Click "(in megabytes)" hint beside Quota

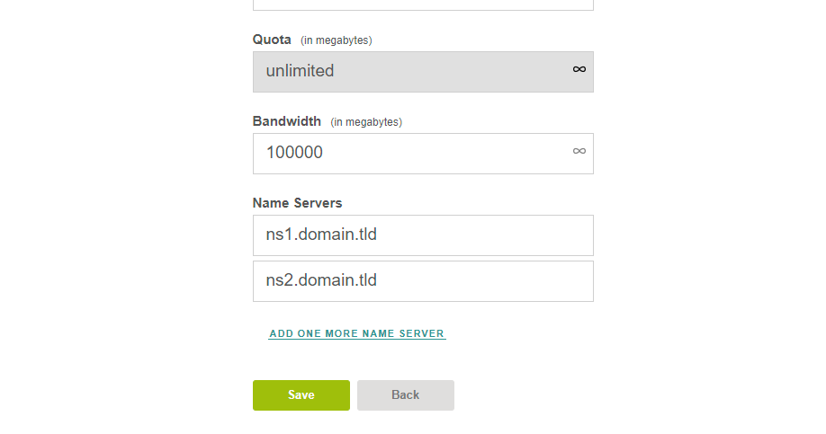(x=337, y=40)
